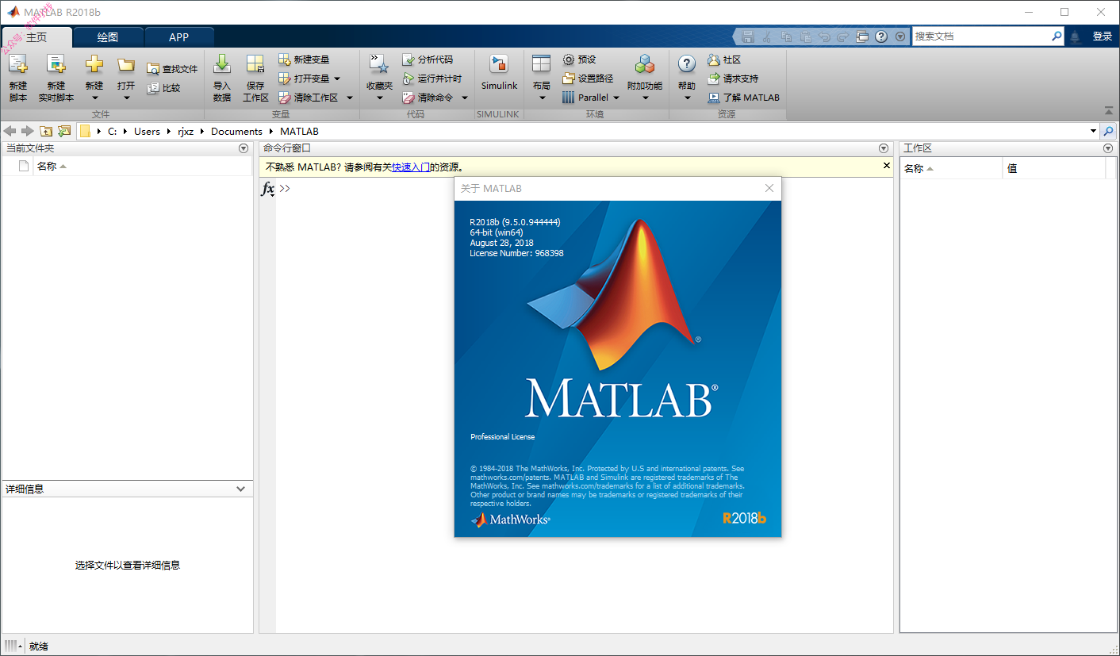Click the fx function browser icon
Image resolution: width=1120 pixels, height=656 pixels.
tap(268, 190)
